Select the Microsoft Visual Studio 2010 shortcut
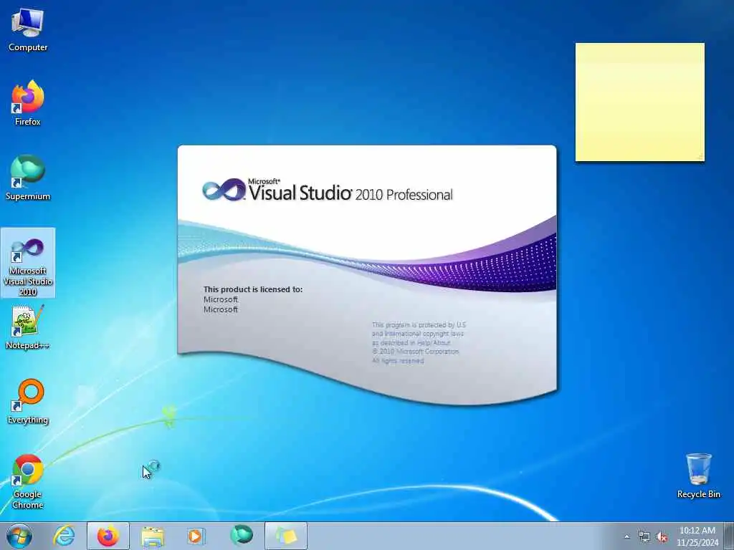 [x=28, y=263]
